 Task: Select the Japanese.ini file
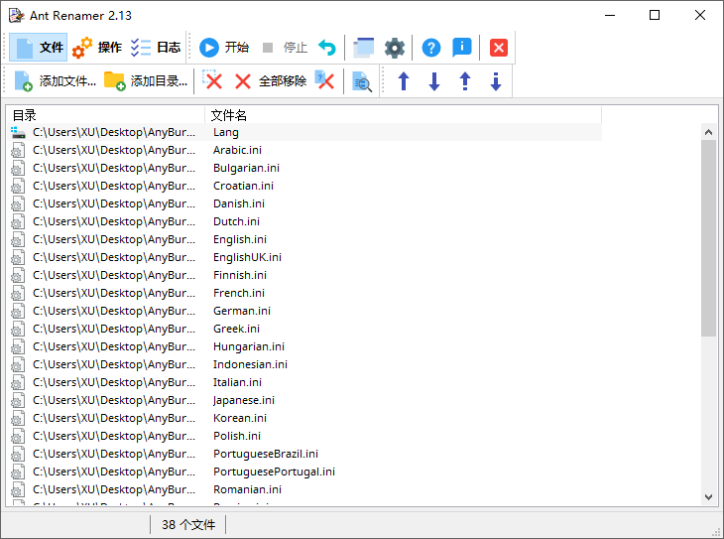pyautogui.click(x=305, y=400)
